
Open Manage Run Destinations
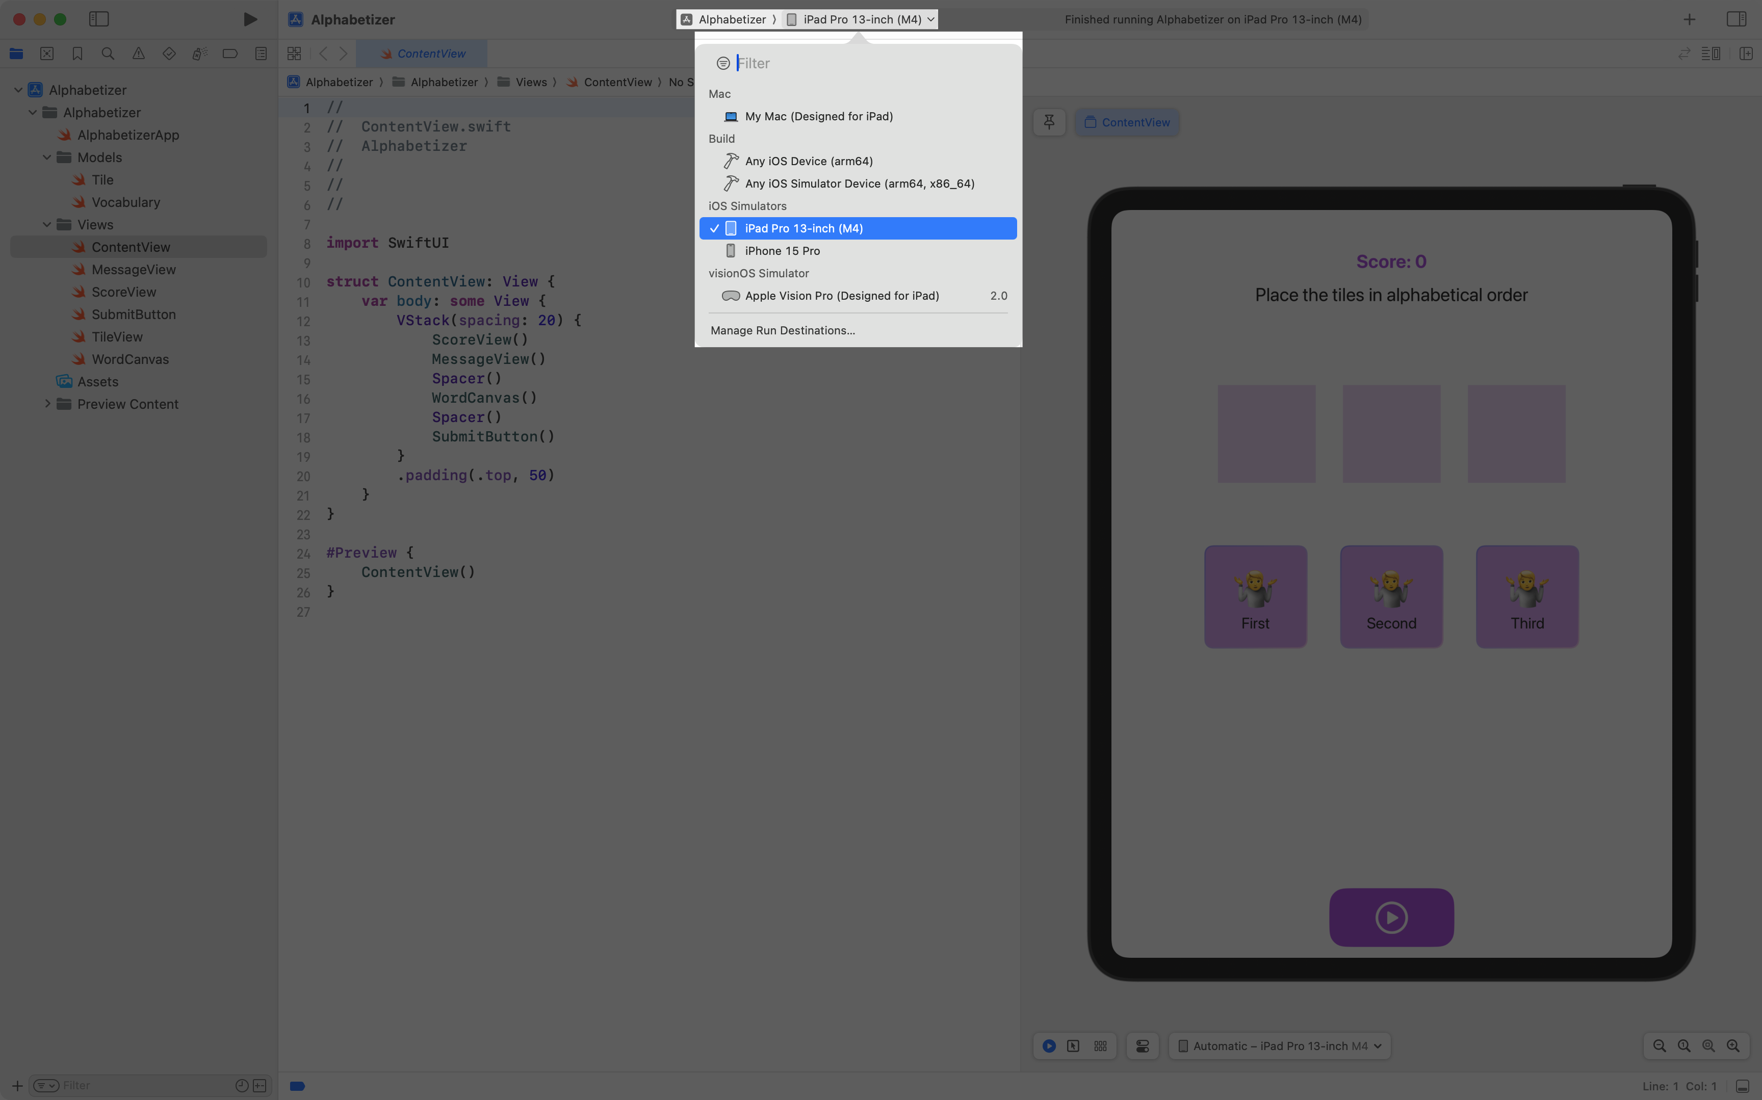(x=782, y=330)
